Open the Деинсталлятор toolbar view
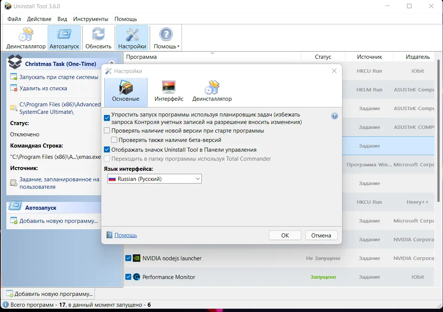 26,38
